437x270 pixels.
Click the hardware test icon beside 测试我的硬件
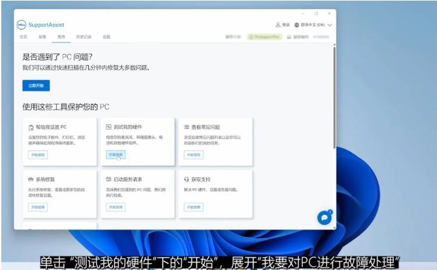[x=109, y=127]
